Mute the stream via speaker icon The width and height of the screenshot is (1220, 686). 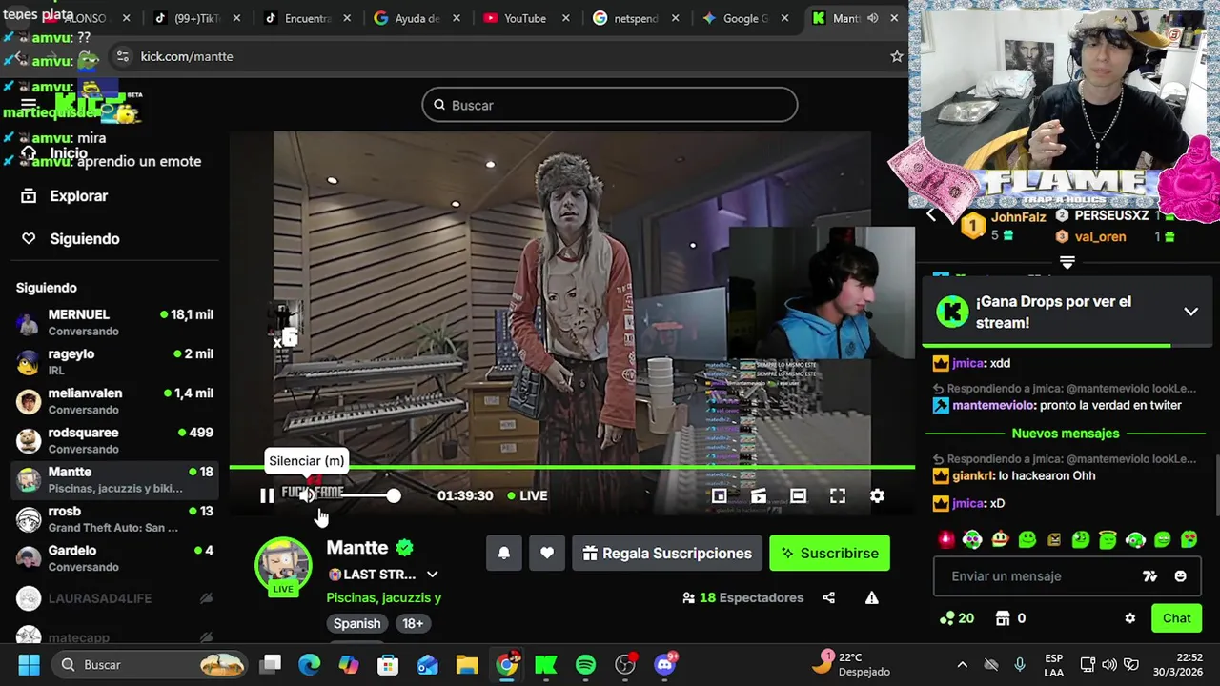pos(306,495)
